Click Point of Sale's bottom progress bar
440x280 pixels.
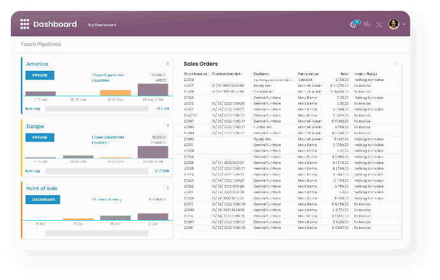coord(97,233)
